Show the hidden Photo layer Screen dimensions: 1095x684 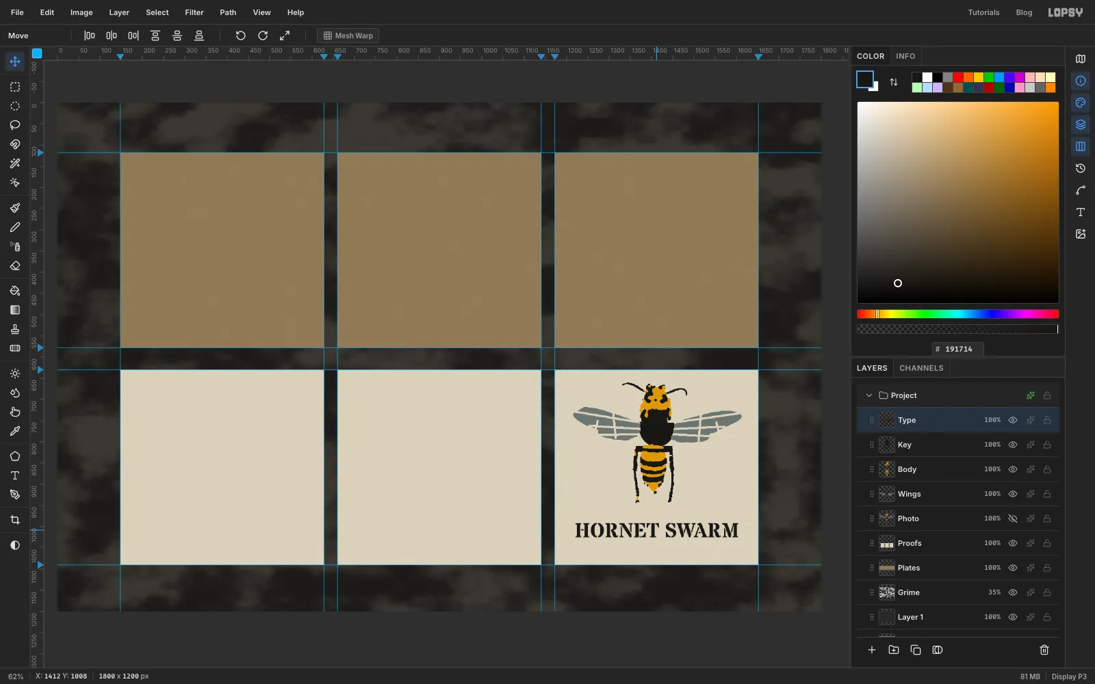point(1013,518)
